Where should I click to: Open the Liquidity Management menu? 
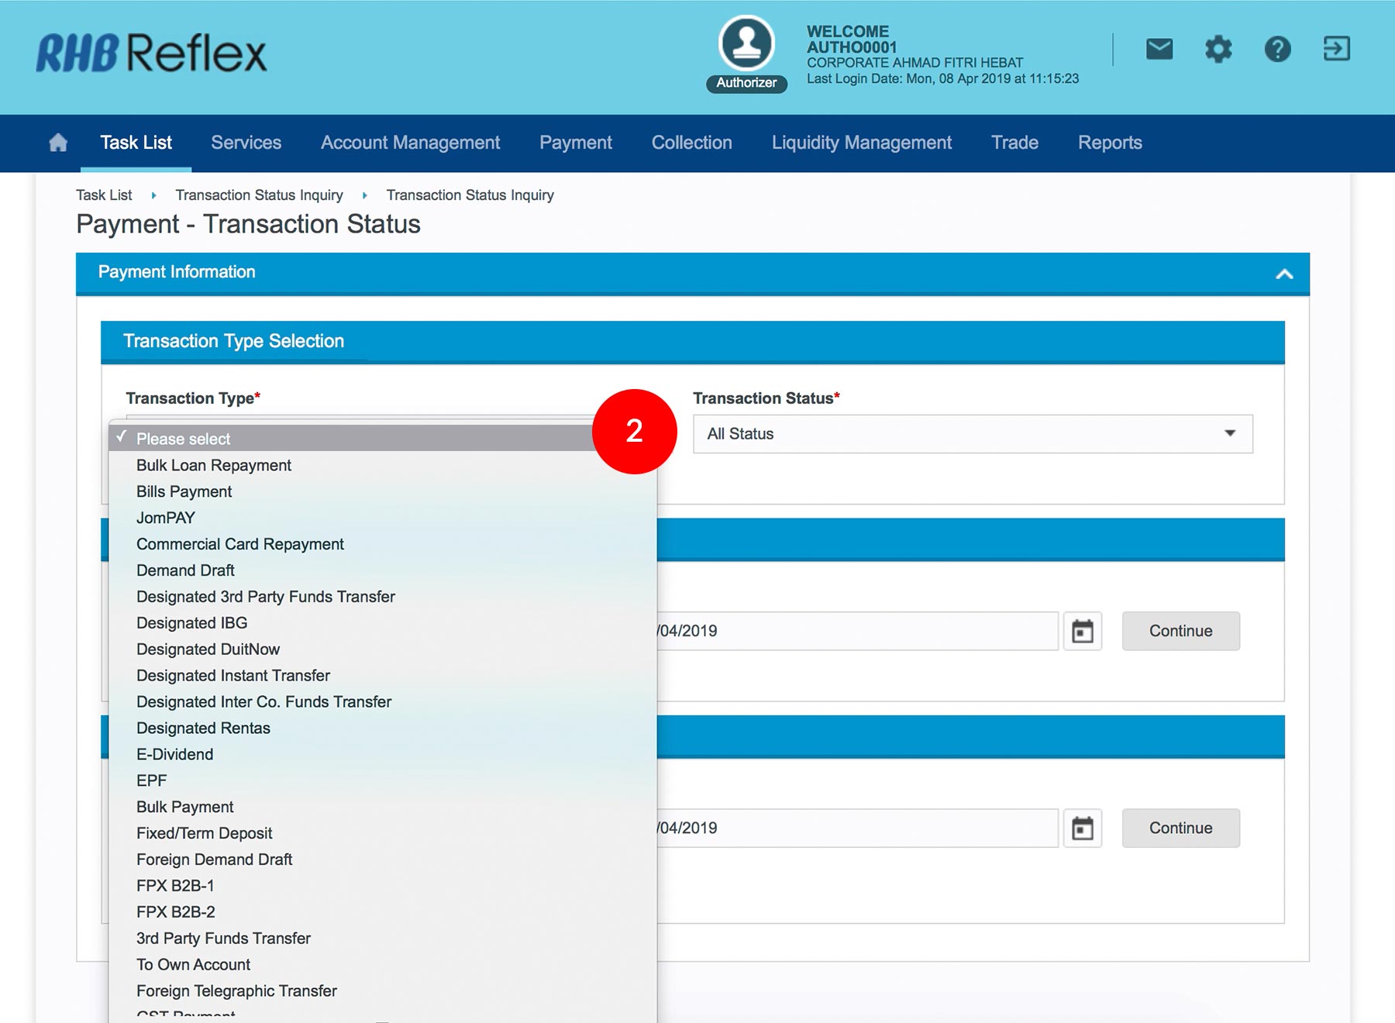coord(861,143)
